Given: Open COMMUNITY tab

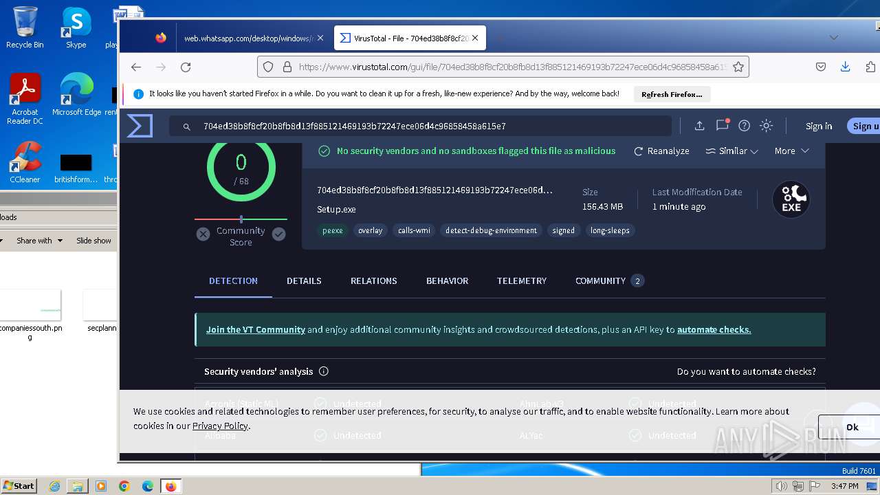Looking at the screenshot, I should [x=609, y=280].
